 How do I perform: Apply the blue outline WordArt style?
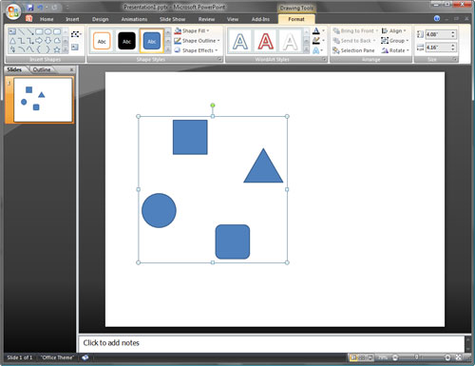click(x=240, y=41)
